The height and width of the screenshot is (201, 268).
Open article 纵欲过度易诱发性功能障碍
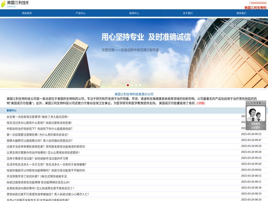(x=38, y=182)
